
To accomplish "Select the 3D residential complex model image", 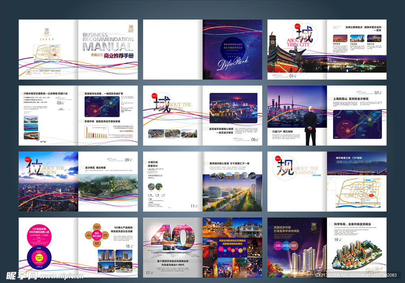I will pyautogui.click(x=357, y=255).
